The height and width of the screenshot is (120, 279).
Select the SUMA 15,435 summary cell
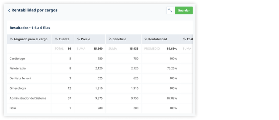click(123, 49)
